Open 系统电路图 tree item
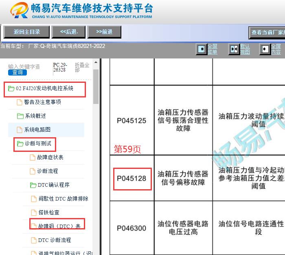Image resolution: width=285 pixels, height=255 pixels. point(37,130)
